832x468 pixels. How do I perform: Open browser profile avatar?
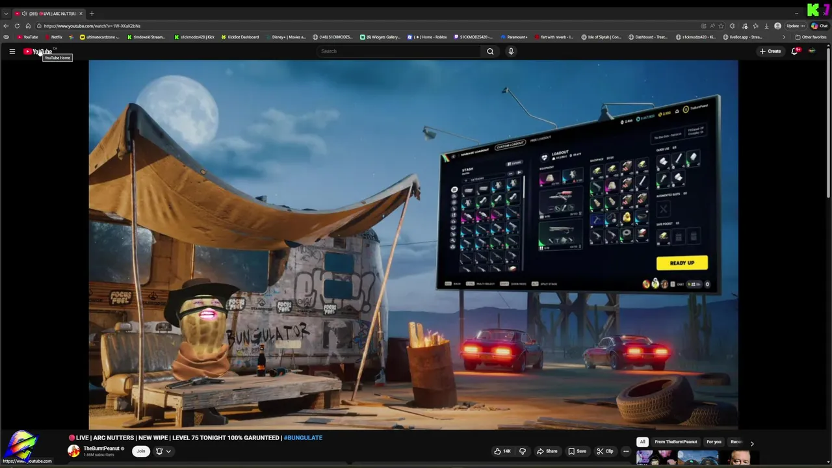click(777, 26)
